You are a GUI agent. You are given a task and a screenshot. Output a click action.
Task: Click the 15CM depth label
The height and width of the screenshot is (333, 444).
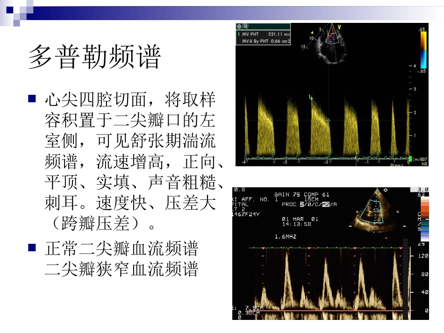pyautogui.click(x=311, y=199)
